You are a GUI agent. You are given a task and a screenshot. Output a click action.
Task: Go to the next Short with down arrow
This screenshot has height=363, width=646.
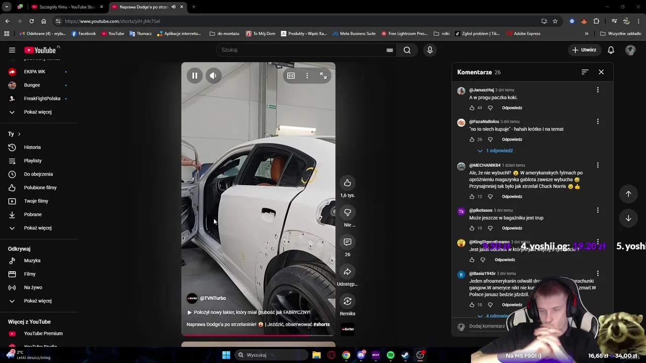point(628,218)
